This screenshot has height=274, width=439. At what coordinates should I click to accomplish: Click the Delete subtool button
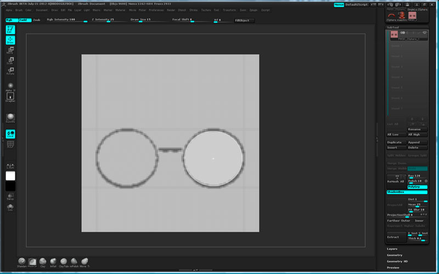tap(417, 147)
